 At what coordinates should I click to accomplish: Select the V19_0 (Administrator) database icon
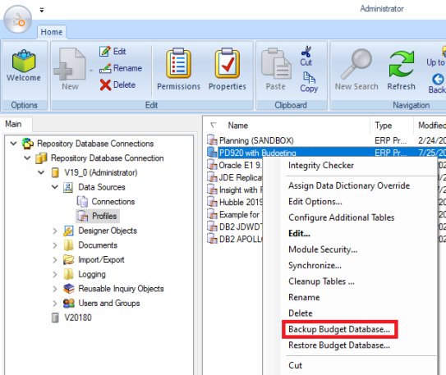coord(55,172)
